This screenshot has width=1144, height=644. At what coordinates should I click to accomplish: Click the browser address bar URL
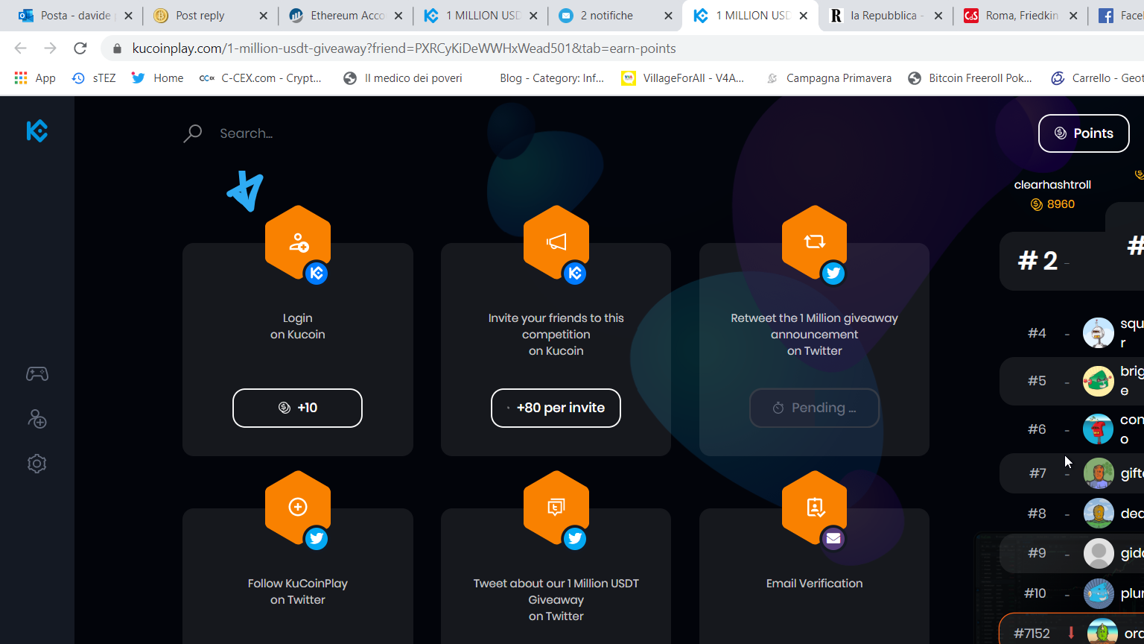[x=404, y=48]
